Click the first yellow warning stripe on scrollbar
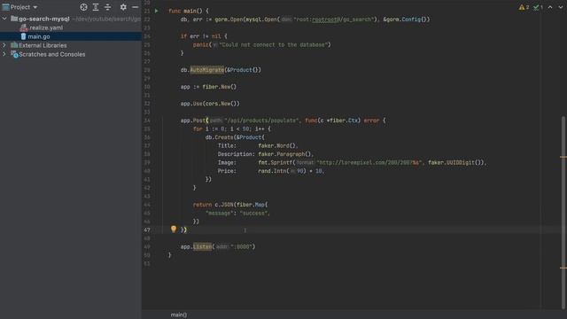 (x=563, y=157)
